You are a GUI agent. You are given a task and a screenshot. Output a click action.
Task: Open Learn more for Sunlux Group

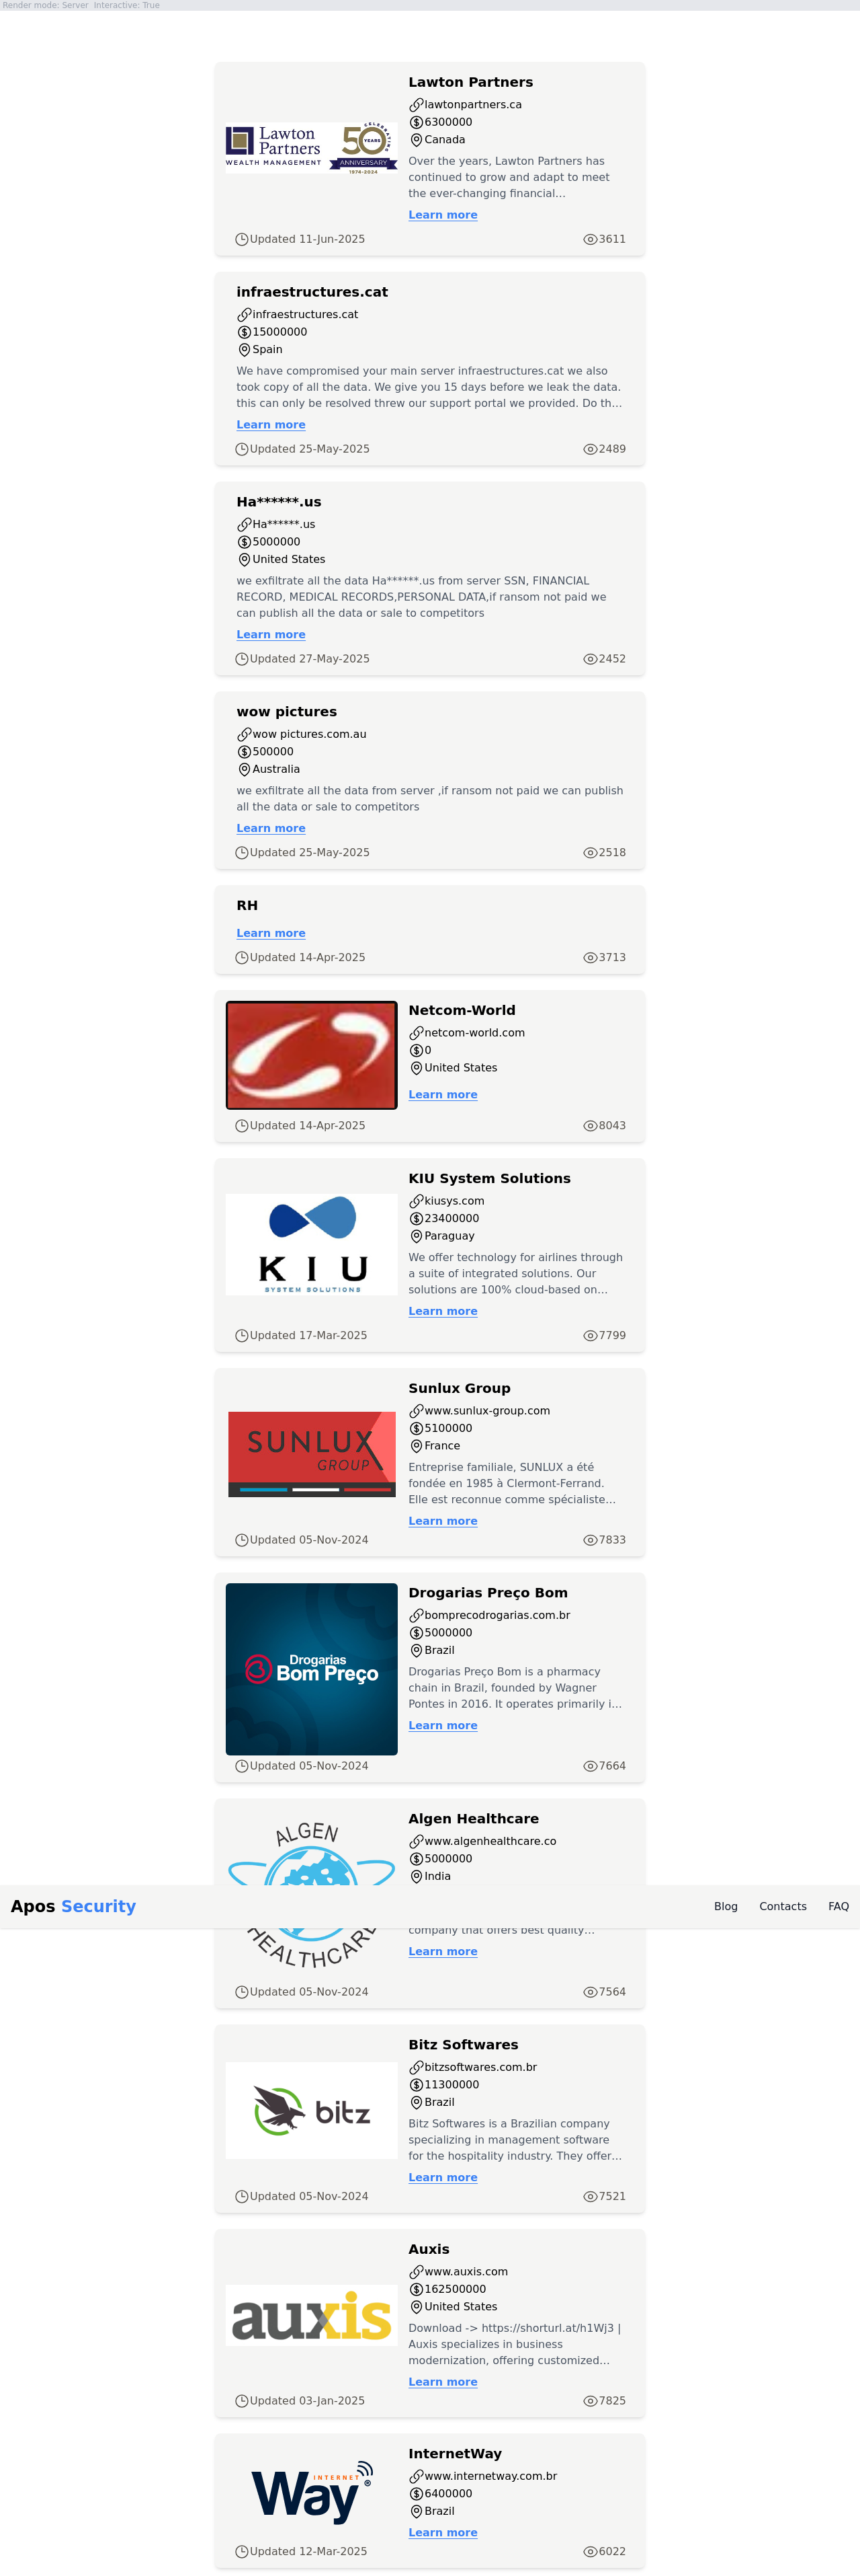pos(443,1522)
